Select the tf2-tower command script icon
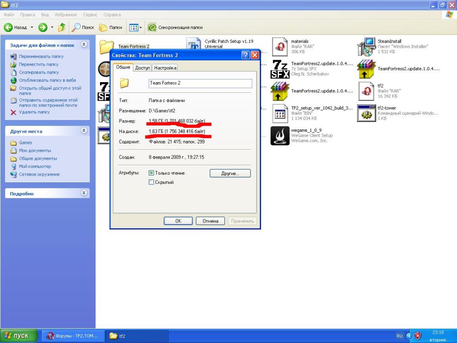 coord(366,113)
